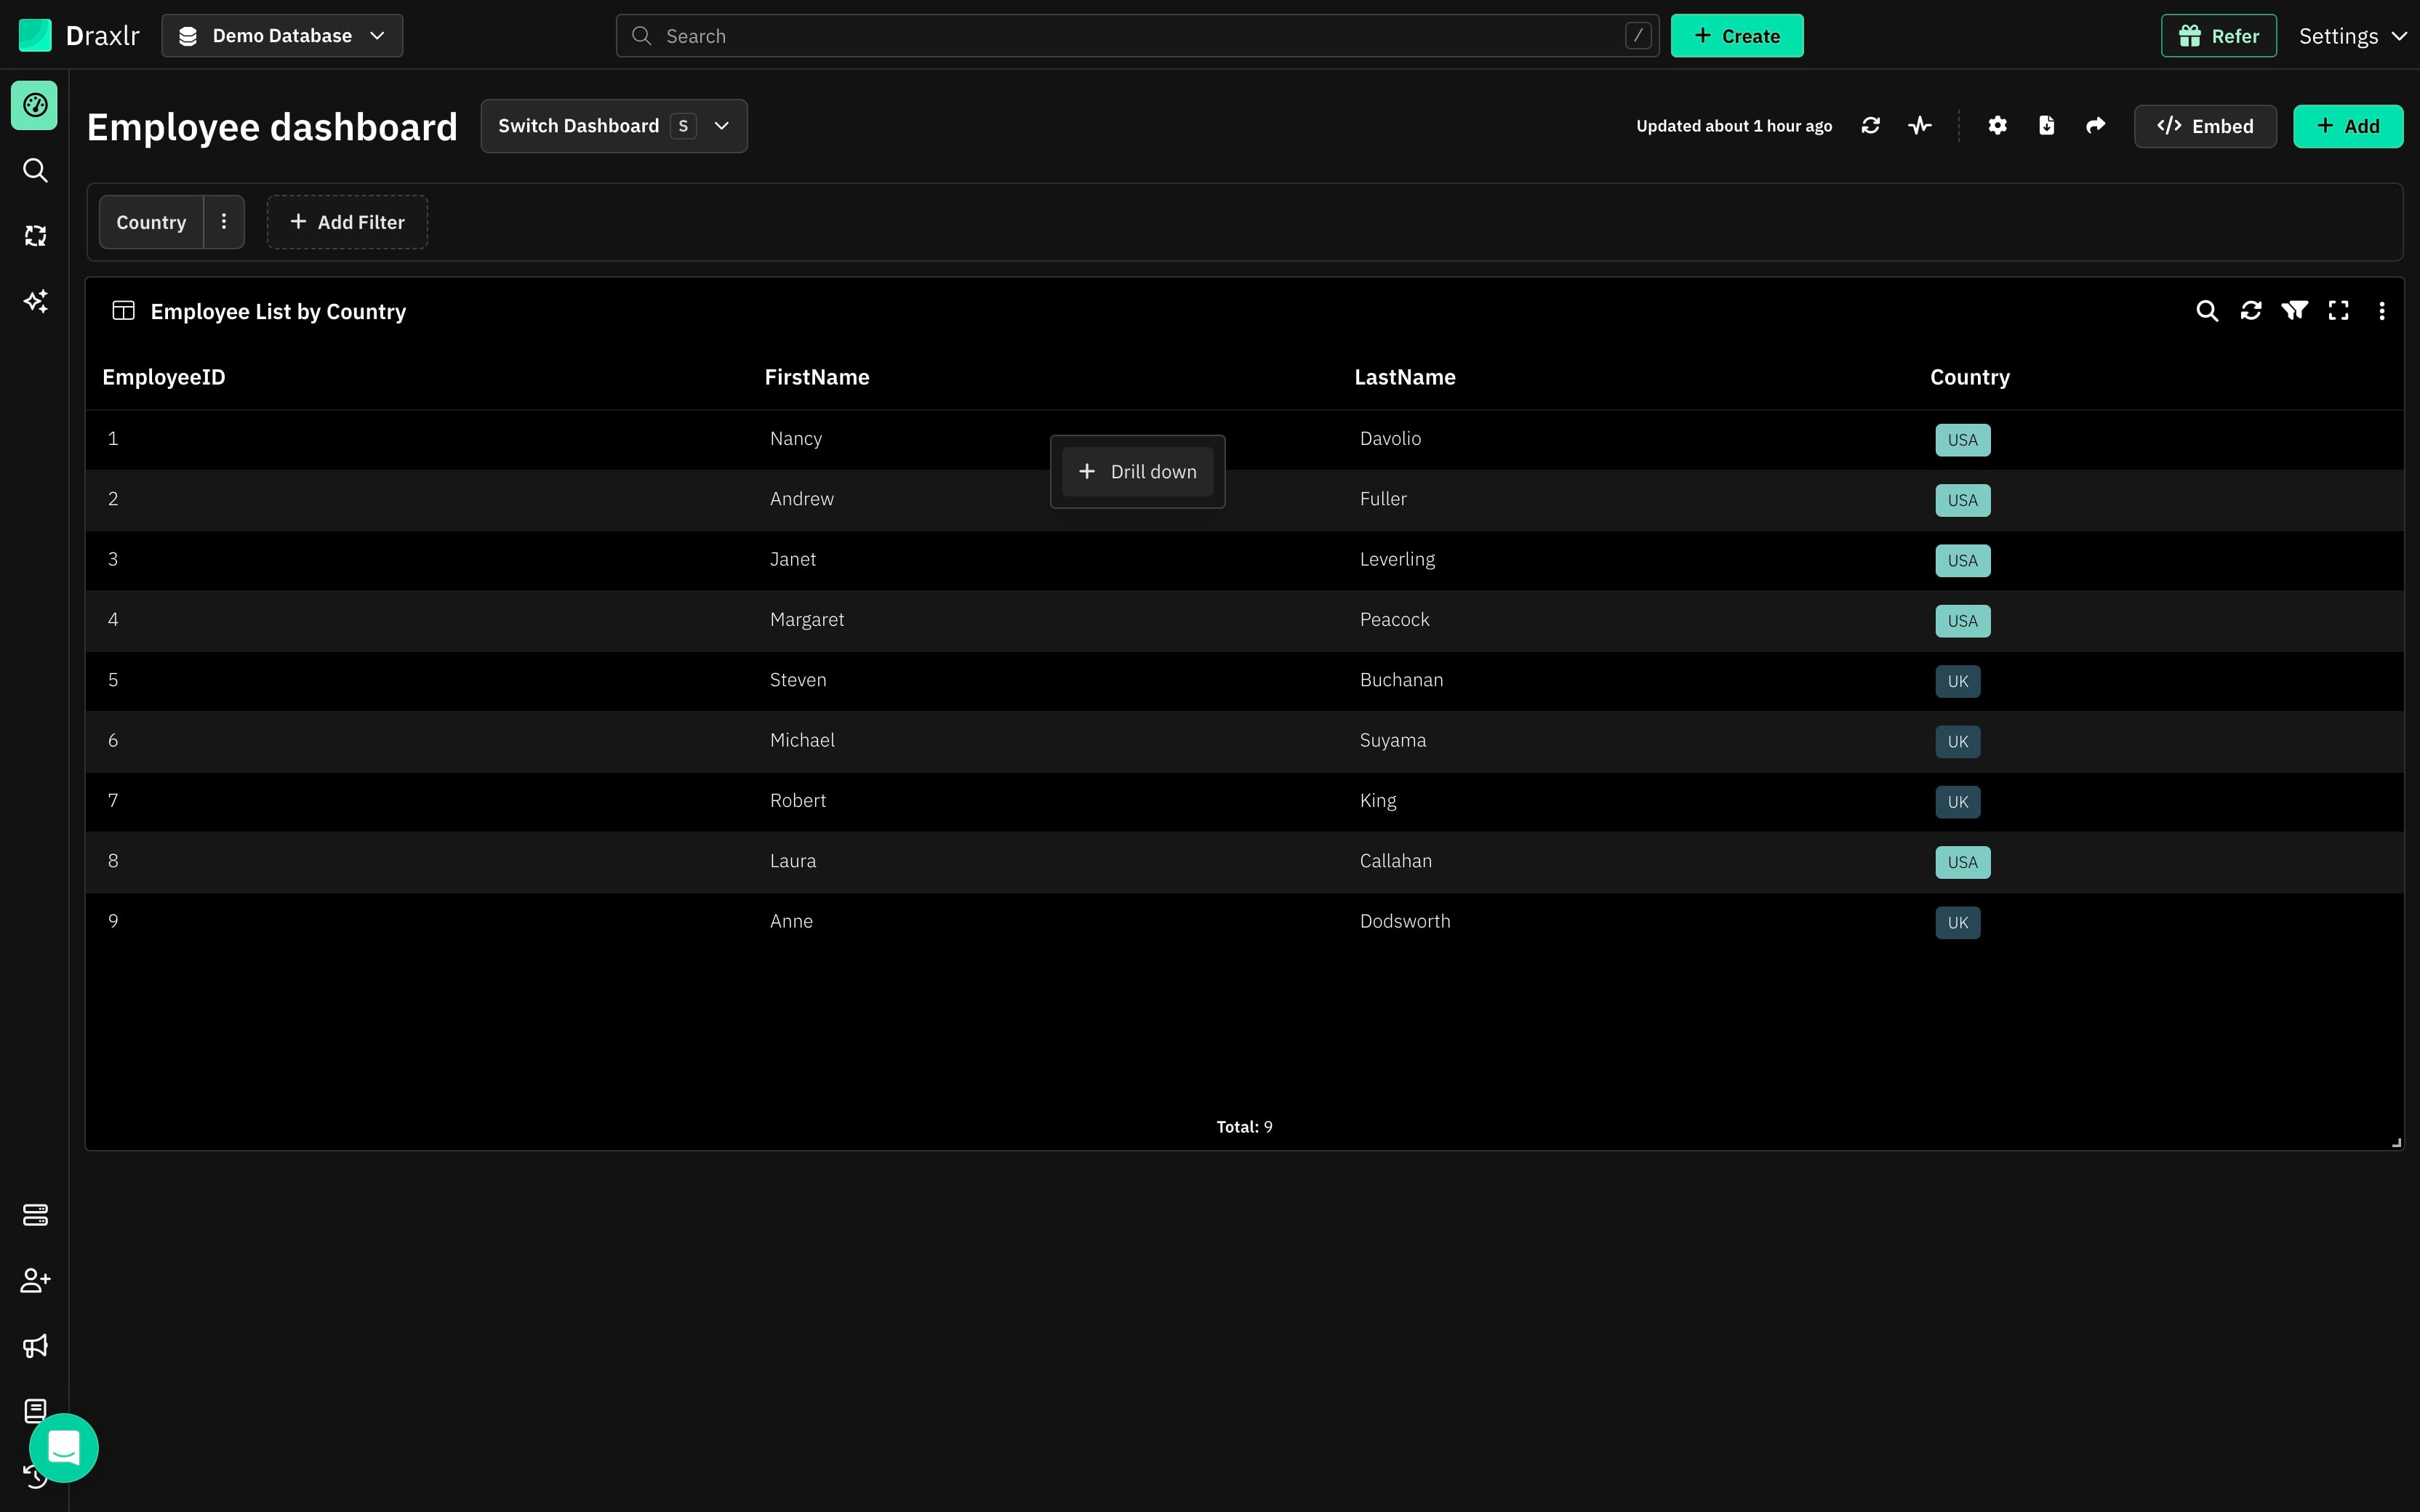Refresh the dashboard using top refresh icon
2420x1512 pixels.
click(x=1871, y=126)
